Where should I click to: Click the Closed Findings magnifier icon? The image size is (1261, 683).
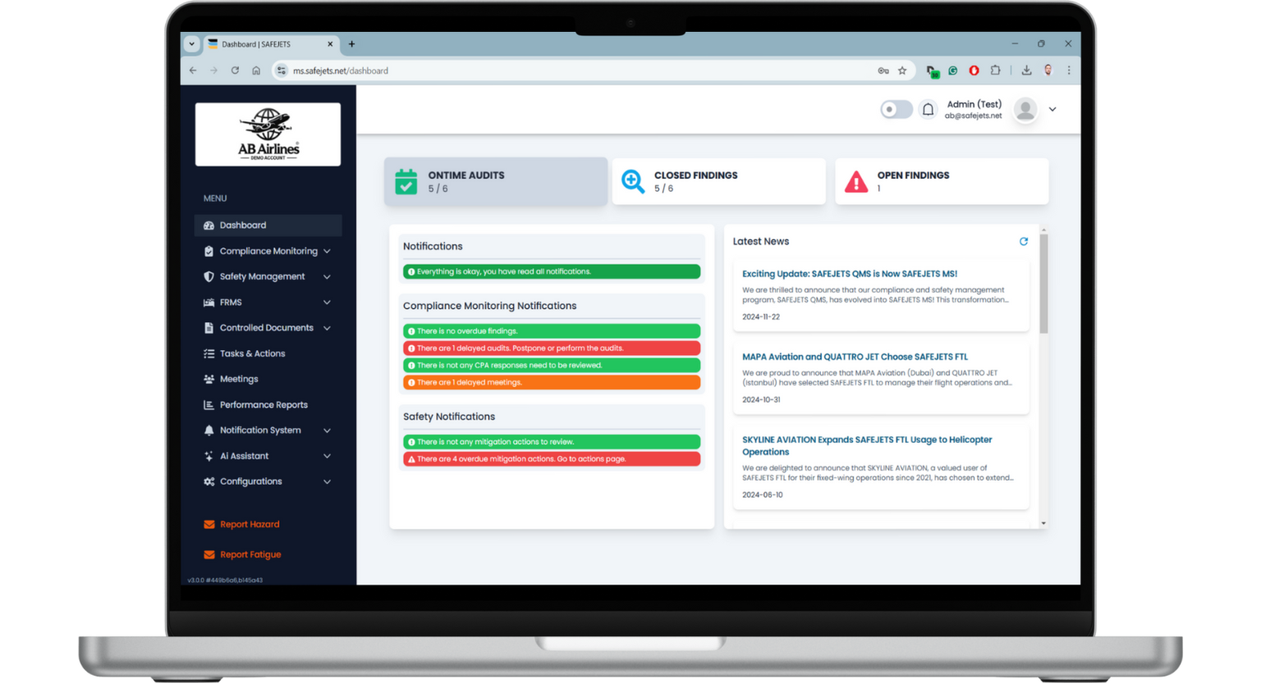point(633,181)
